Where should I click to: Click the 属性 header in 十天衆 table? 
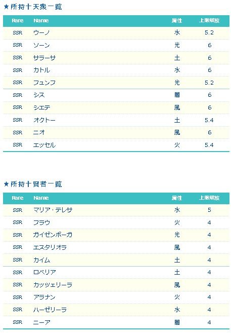[x=177, y=20]
